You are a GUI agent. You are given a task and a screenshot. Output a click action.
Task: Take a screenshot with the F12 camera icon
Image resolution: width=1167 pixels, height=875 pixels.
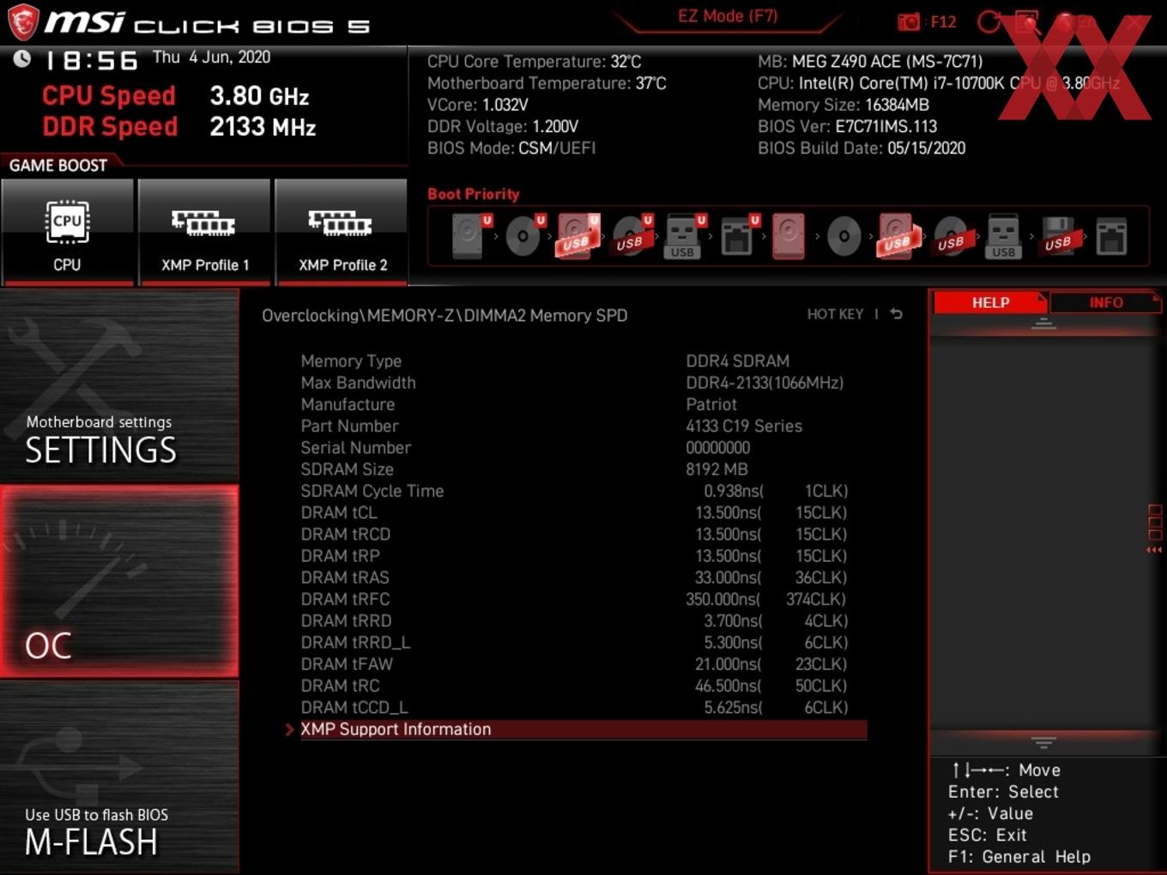[909, 21]
